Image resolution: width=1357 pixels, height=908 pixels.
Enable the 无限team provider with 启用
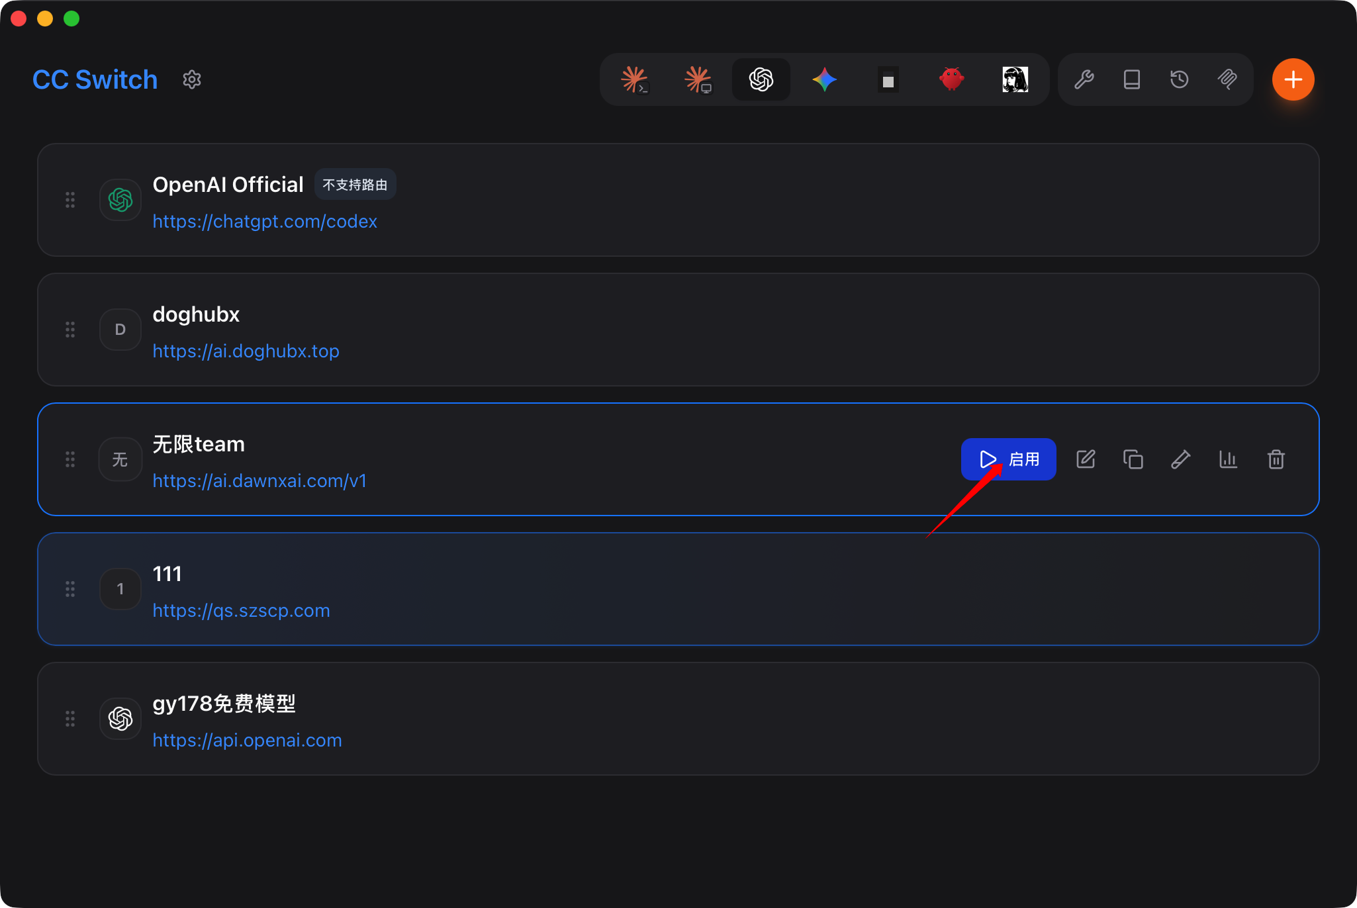1009,459
